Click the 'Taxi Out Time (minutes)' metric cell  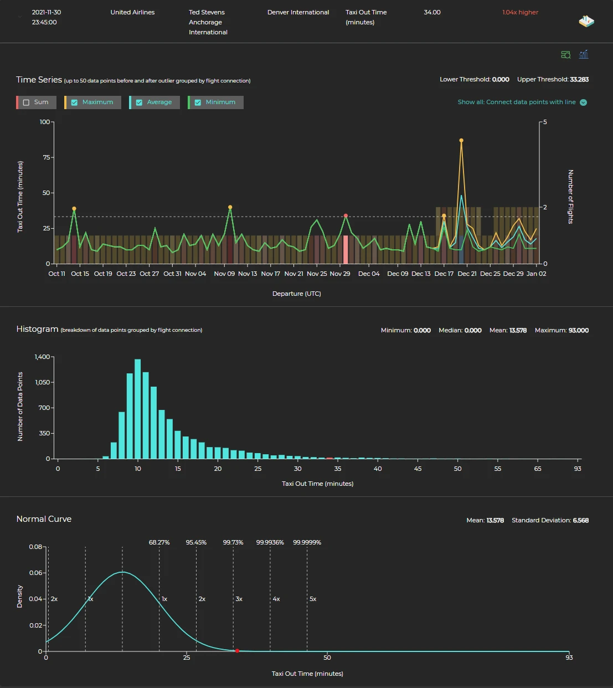[366, 17]
